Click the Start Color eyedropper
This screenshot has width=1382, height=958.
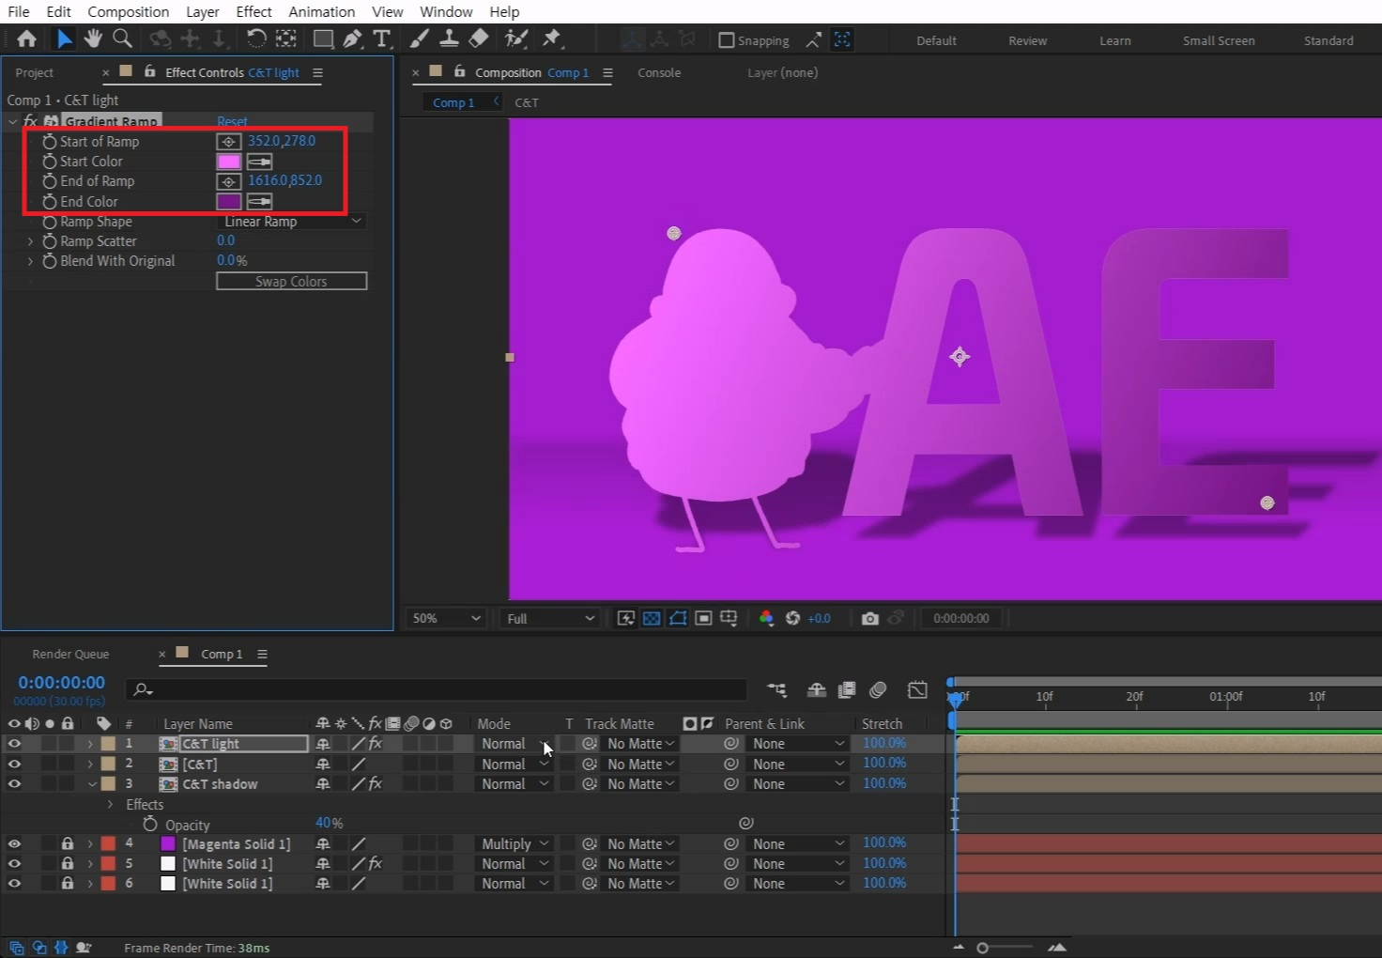point(259,162)
